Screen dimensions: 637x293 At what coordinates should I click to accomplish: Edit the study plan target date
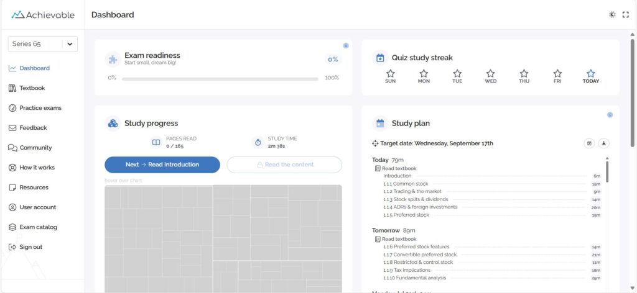tap(589, 143)
